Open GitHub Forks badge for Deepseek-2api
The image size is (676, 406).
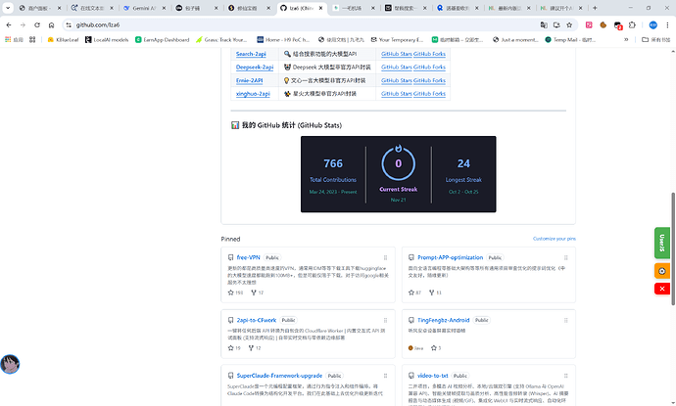pyautogui.click(x=429, y=68)
